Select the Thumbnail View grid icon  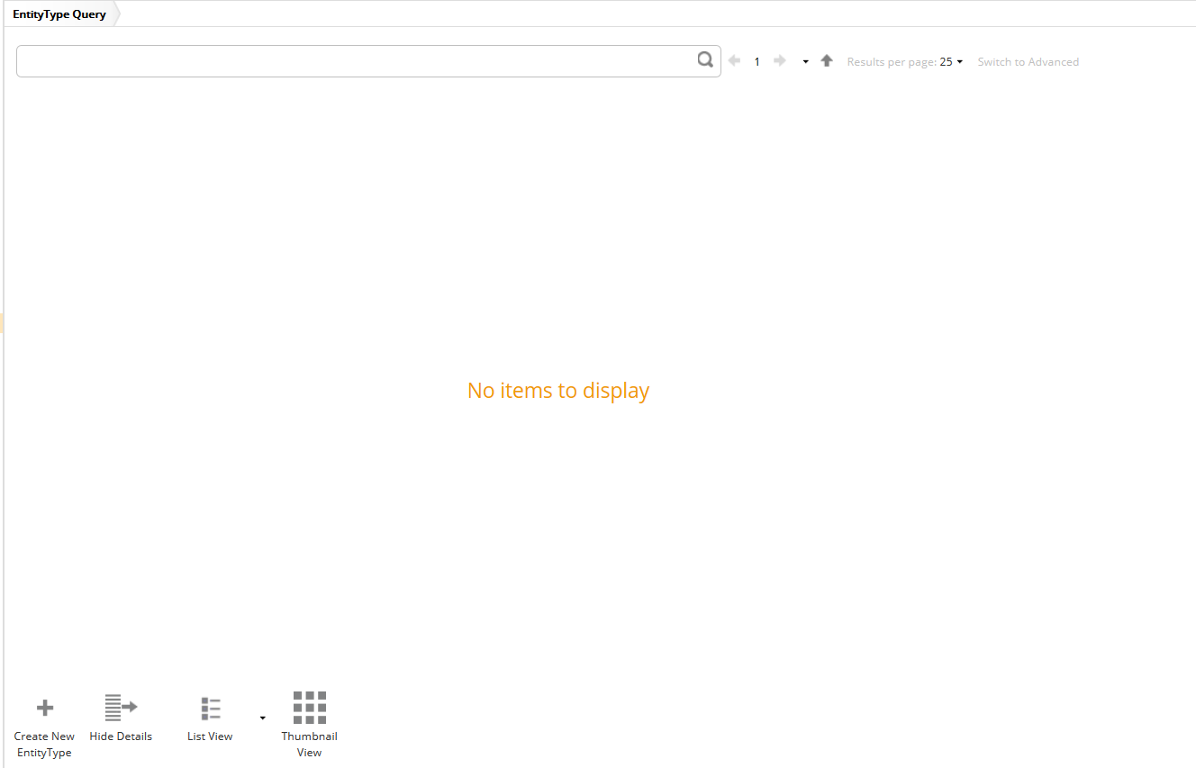pos(309,708)
